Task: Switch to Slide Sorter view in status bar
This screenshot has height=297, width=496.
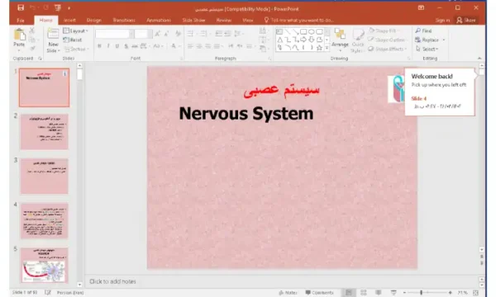Action: [x=364, y=293]
